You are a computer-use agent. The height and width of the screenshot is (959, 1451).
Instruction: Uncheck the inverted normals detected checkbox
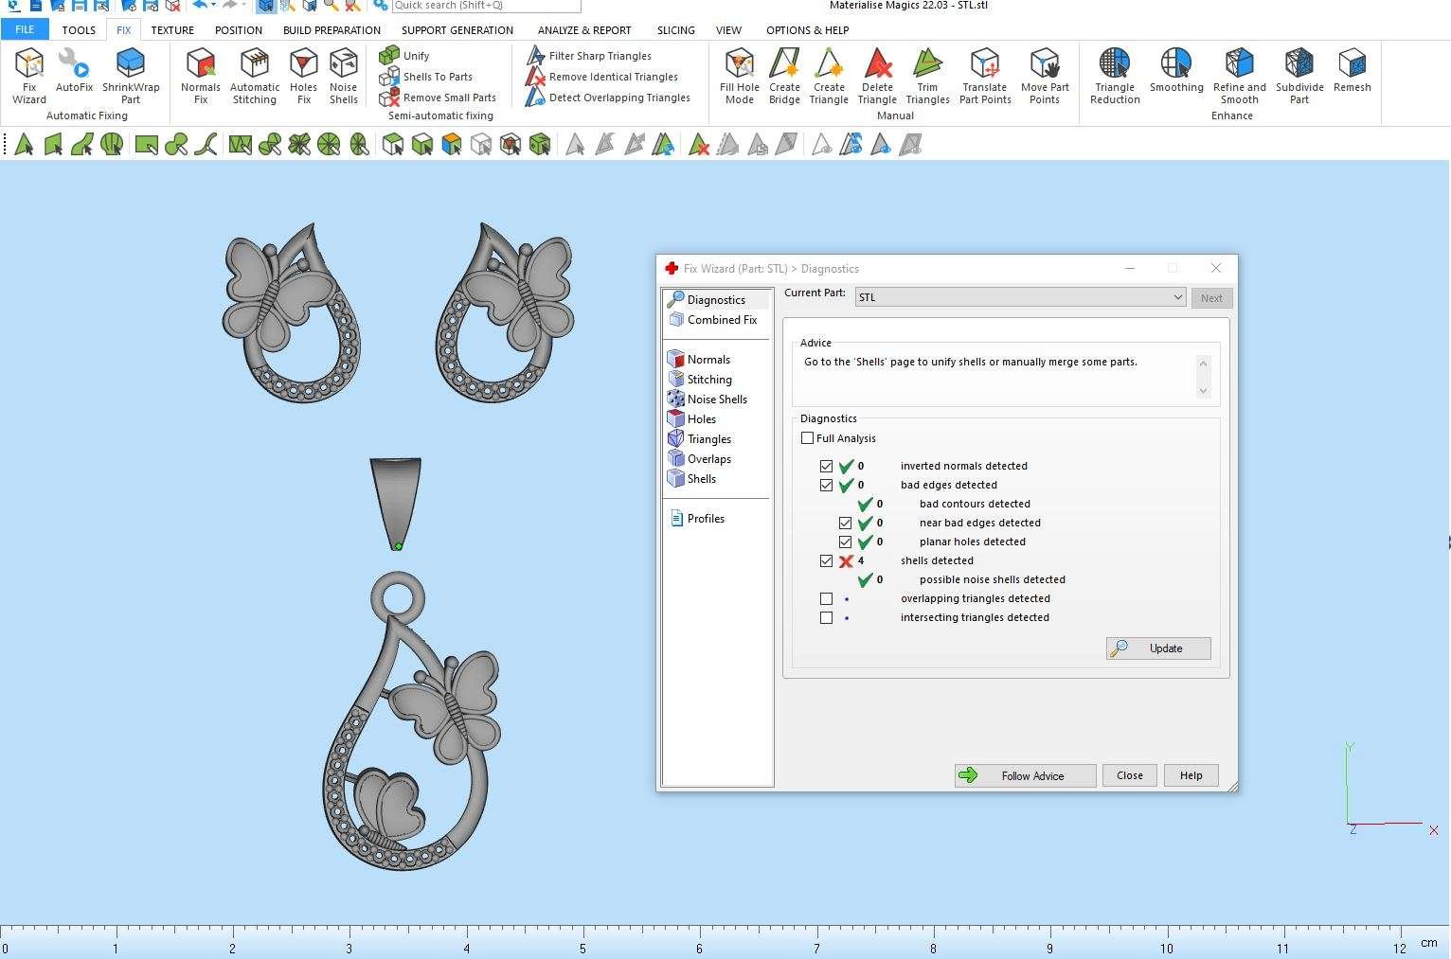pyautogui.click(x=827, y=466)
